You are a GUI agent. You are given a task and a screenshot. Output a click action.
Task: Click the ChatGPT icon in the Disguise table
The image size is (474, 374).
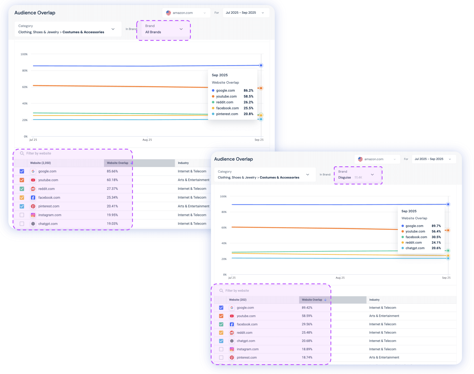point(232,341)
